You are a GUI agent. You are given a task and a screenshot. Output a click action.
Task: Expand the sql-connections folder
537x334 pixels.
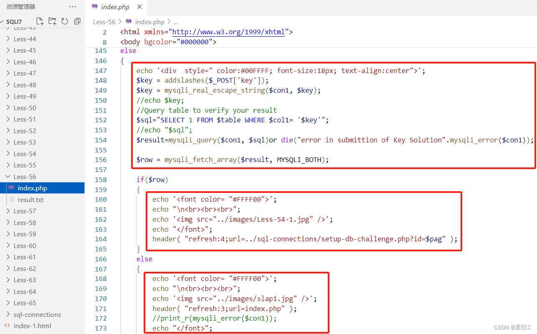tap(42, 314)
